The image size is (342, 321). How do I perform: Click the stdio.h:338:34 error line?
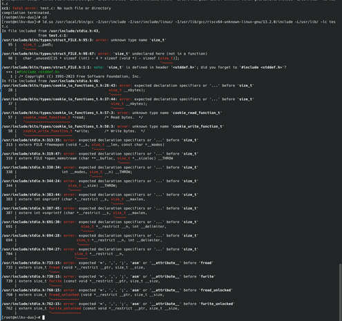pos(100,167)
